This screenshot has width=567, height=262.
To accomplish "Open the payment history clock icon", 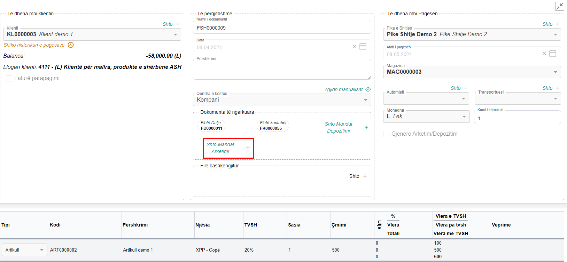I will [71, 45].
